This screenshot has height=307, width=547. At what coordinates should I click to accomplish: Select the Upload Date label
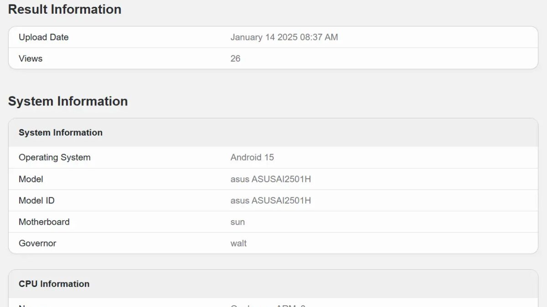[43, 37]
